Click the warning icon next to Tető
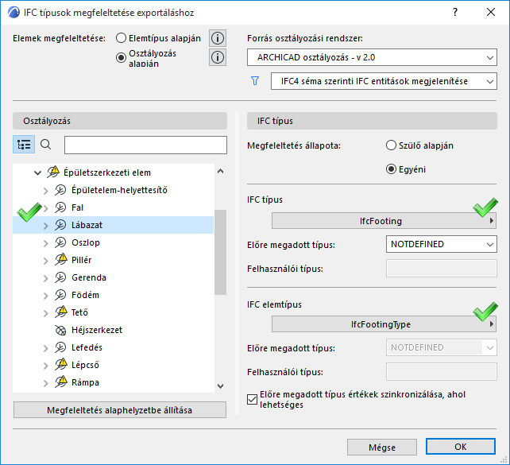This screenshot has height=465, width=510. click(60, 312)
